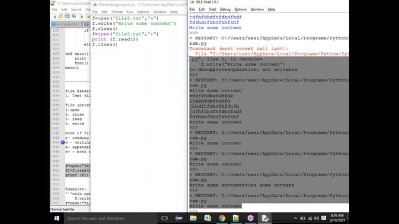Click the 'Search the web and Windows' box
Image resolution: width=399 pixels, height=224 pixels.
(x=110, y=218)
